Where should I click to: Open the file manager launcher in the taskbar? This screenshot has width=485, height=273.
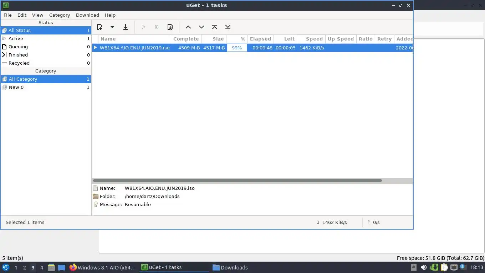(51, 267)
